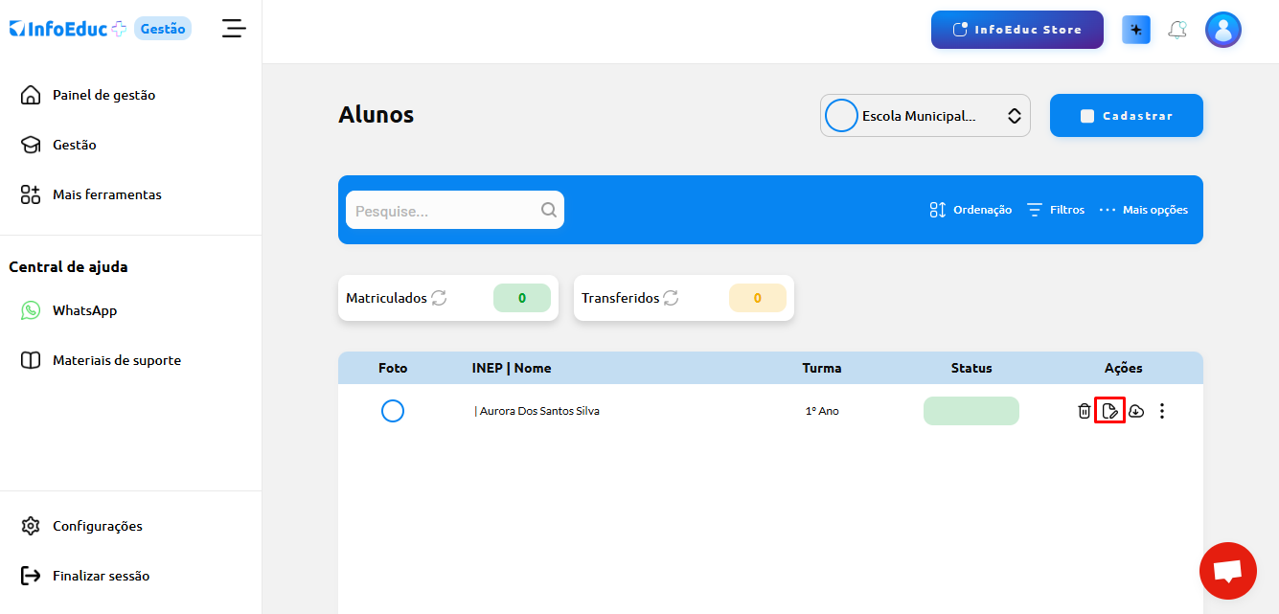Focus the Pesquise search field

(x=455, y=210)
